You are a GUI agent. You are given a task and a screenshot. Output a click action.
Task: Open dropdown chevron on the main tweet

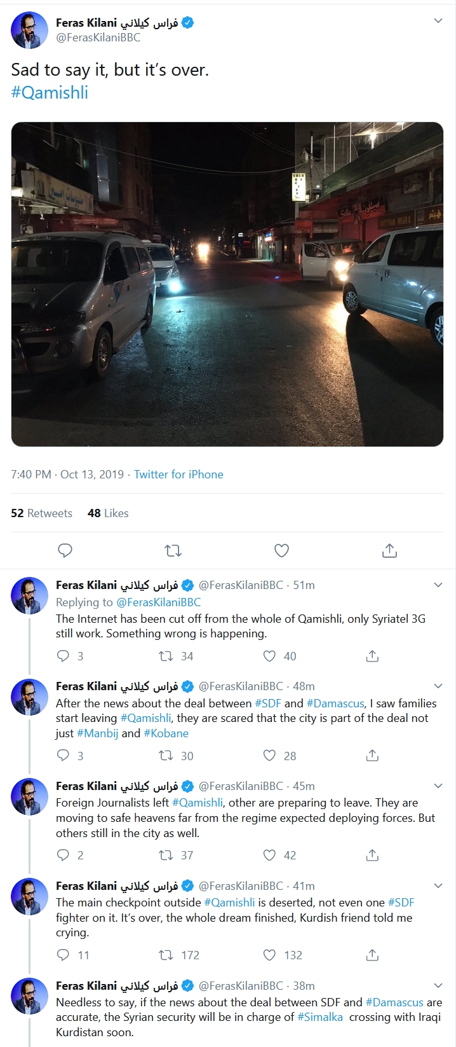(x=438, y=21)
